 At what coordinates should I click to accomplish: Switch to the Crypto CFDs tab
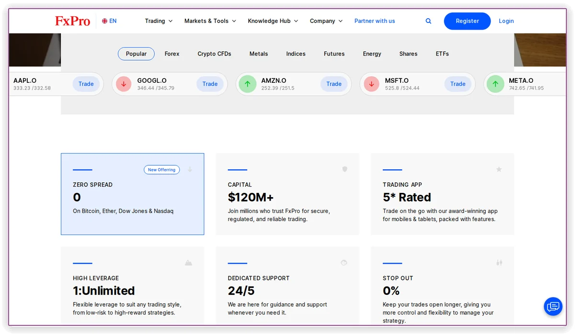pos(214,54)
